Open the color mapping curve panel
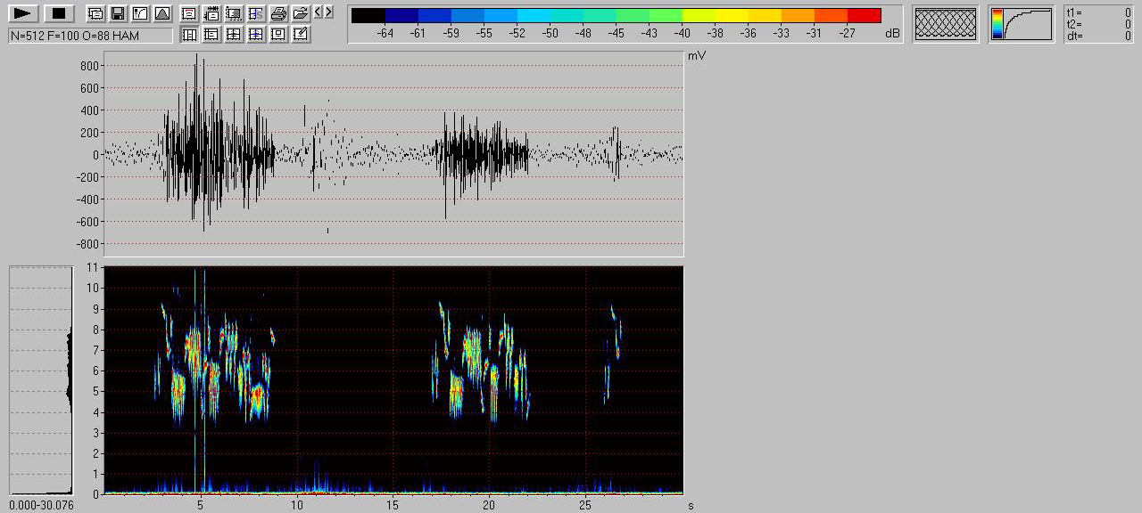This screenshot has width=1142, height=513. (1021, 24)
